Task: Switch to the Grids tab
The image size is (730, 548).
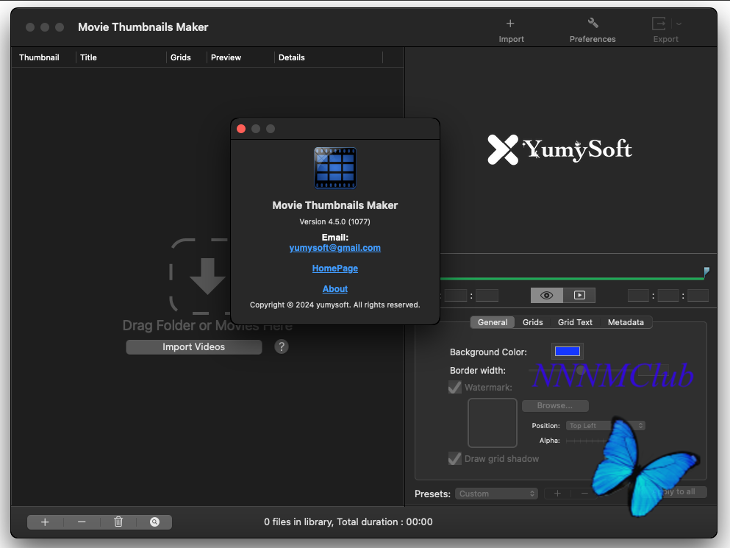Action: tap(532, 322)
